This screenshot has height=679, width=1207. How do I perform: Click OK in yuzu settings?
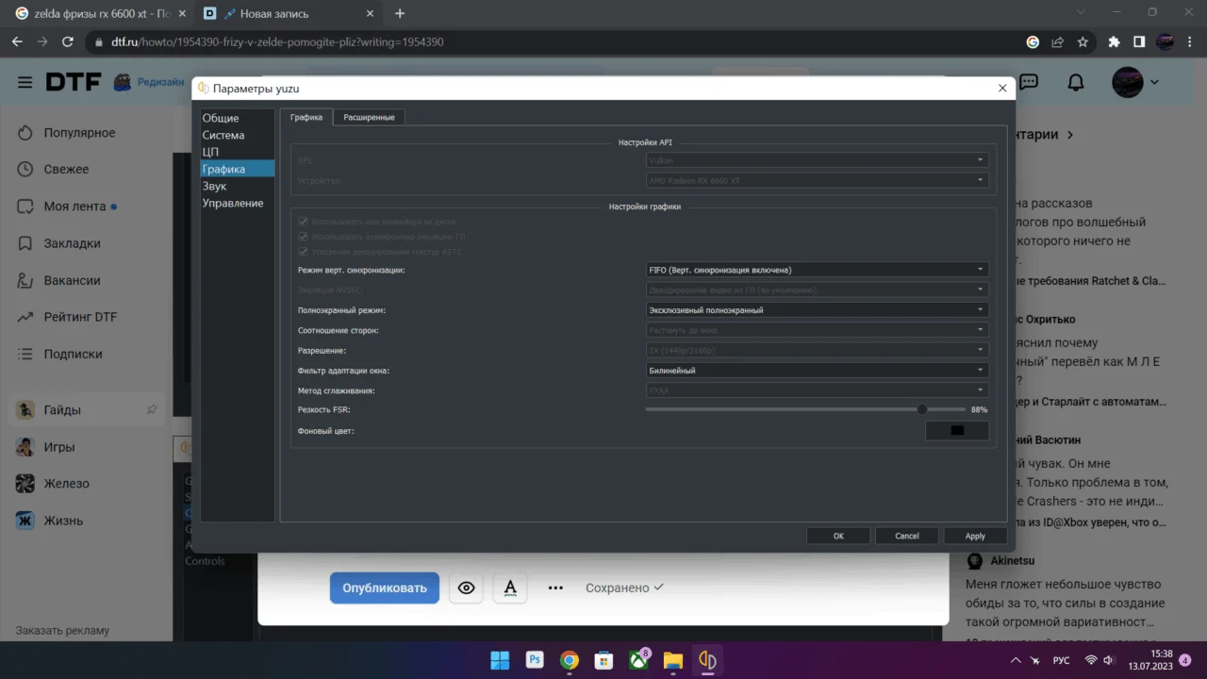point(838,536)
